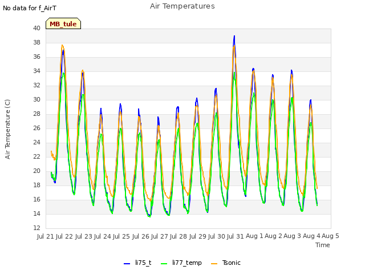This screenshot has height=274, width=365.
Task: Select the li75_t legend label
Action: (x=143, y=263)
